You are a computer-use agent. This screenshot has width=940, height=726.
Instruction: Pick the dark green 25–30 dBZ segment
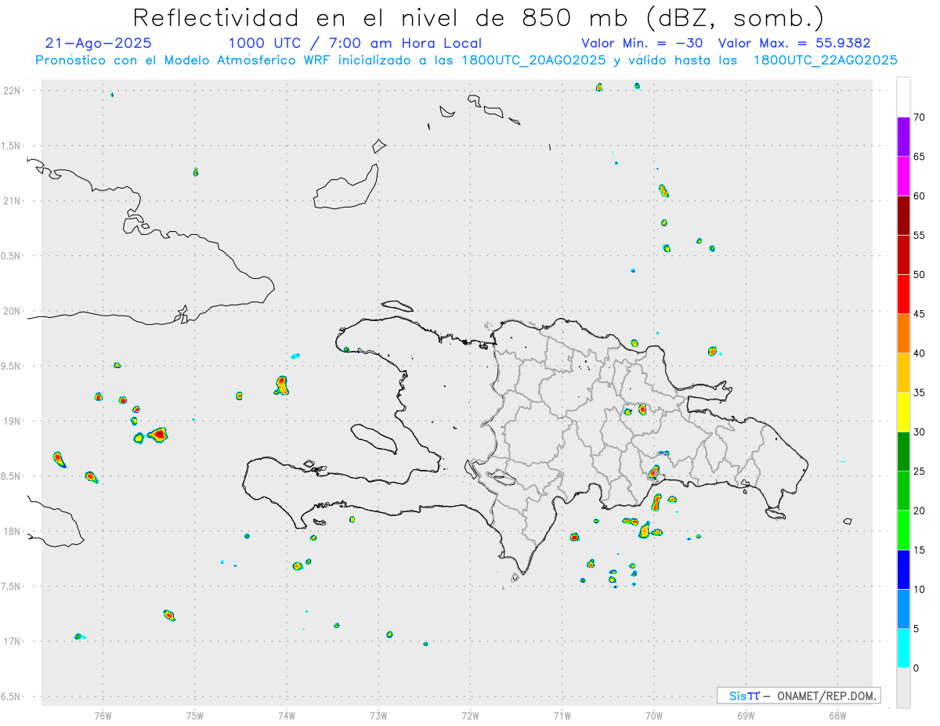coord(903,452)
